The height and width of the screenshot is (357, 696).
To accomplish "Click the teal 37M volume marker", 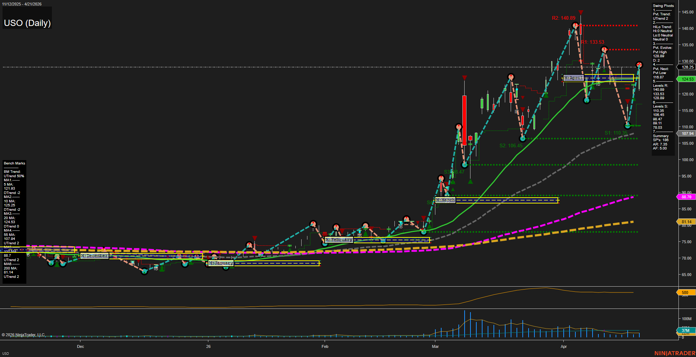I will click(685, 330).
